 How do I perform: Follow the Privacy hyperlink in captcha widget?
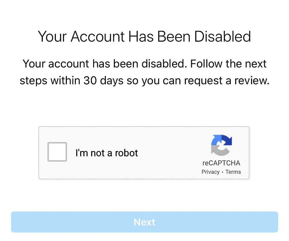(x=210, y=172)
